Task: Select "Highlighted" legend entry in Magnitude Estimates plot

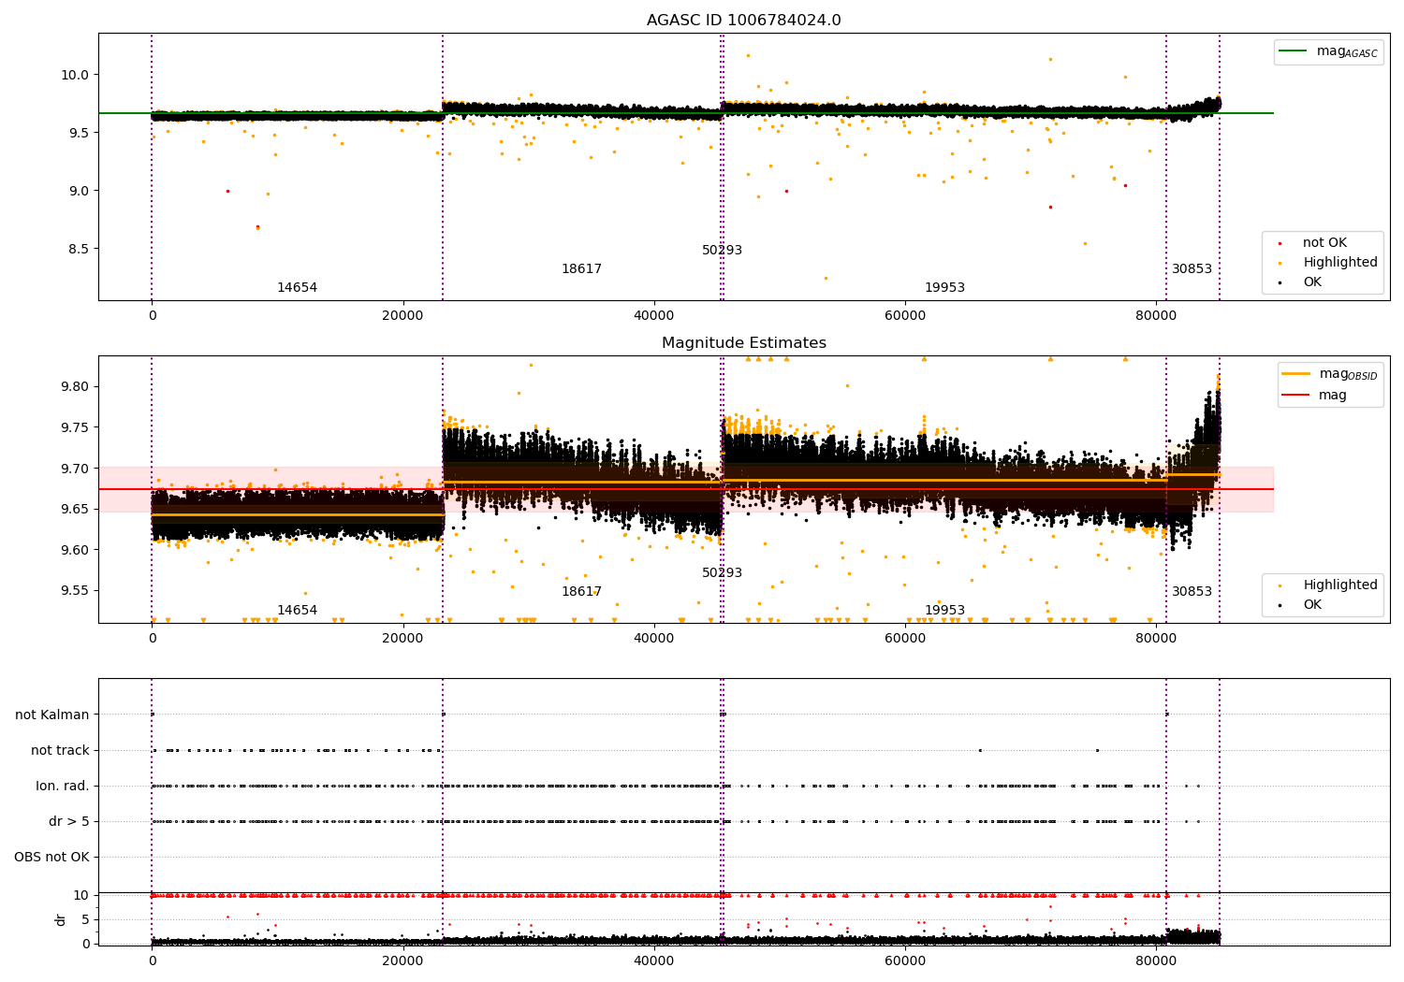Action: (1340, 585)
